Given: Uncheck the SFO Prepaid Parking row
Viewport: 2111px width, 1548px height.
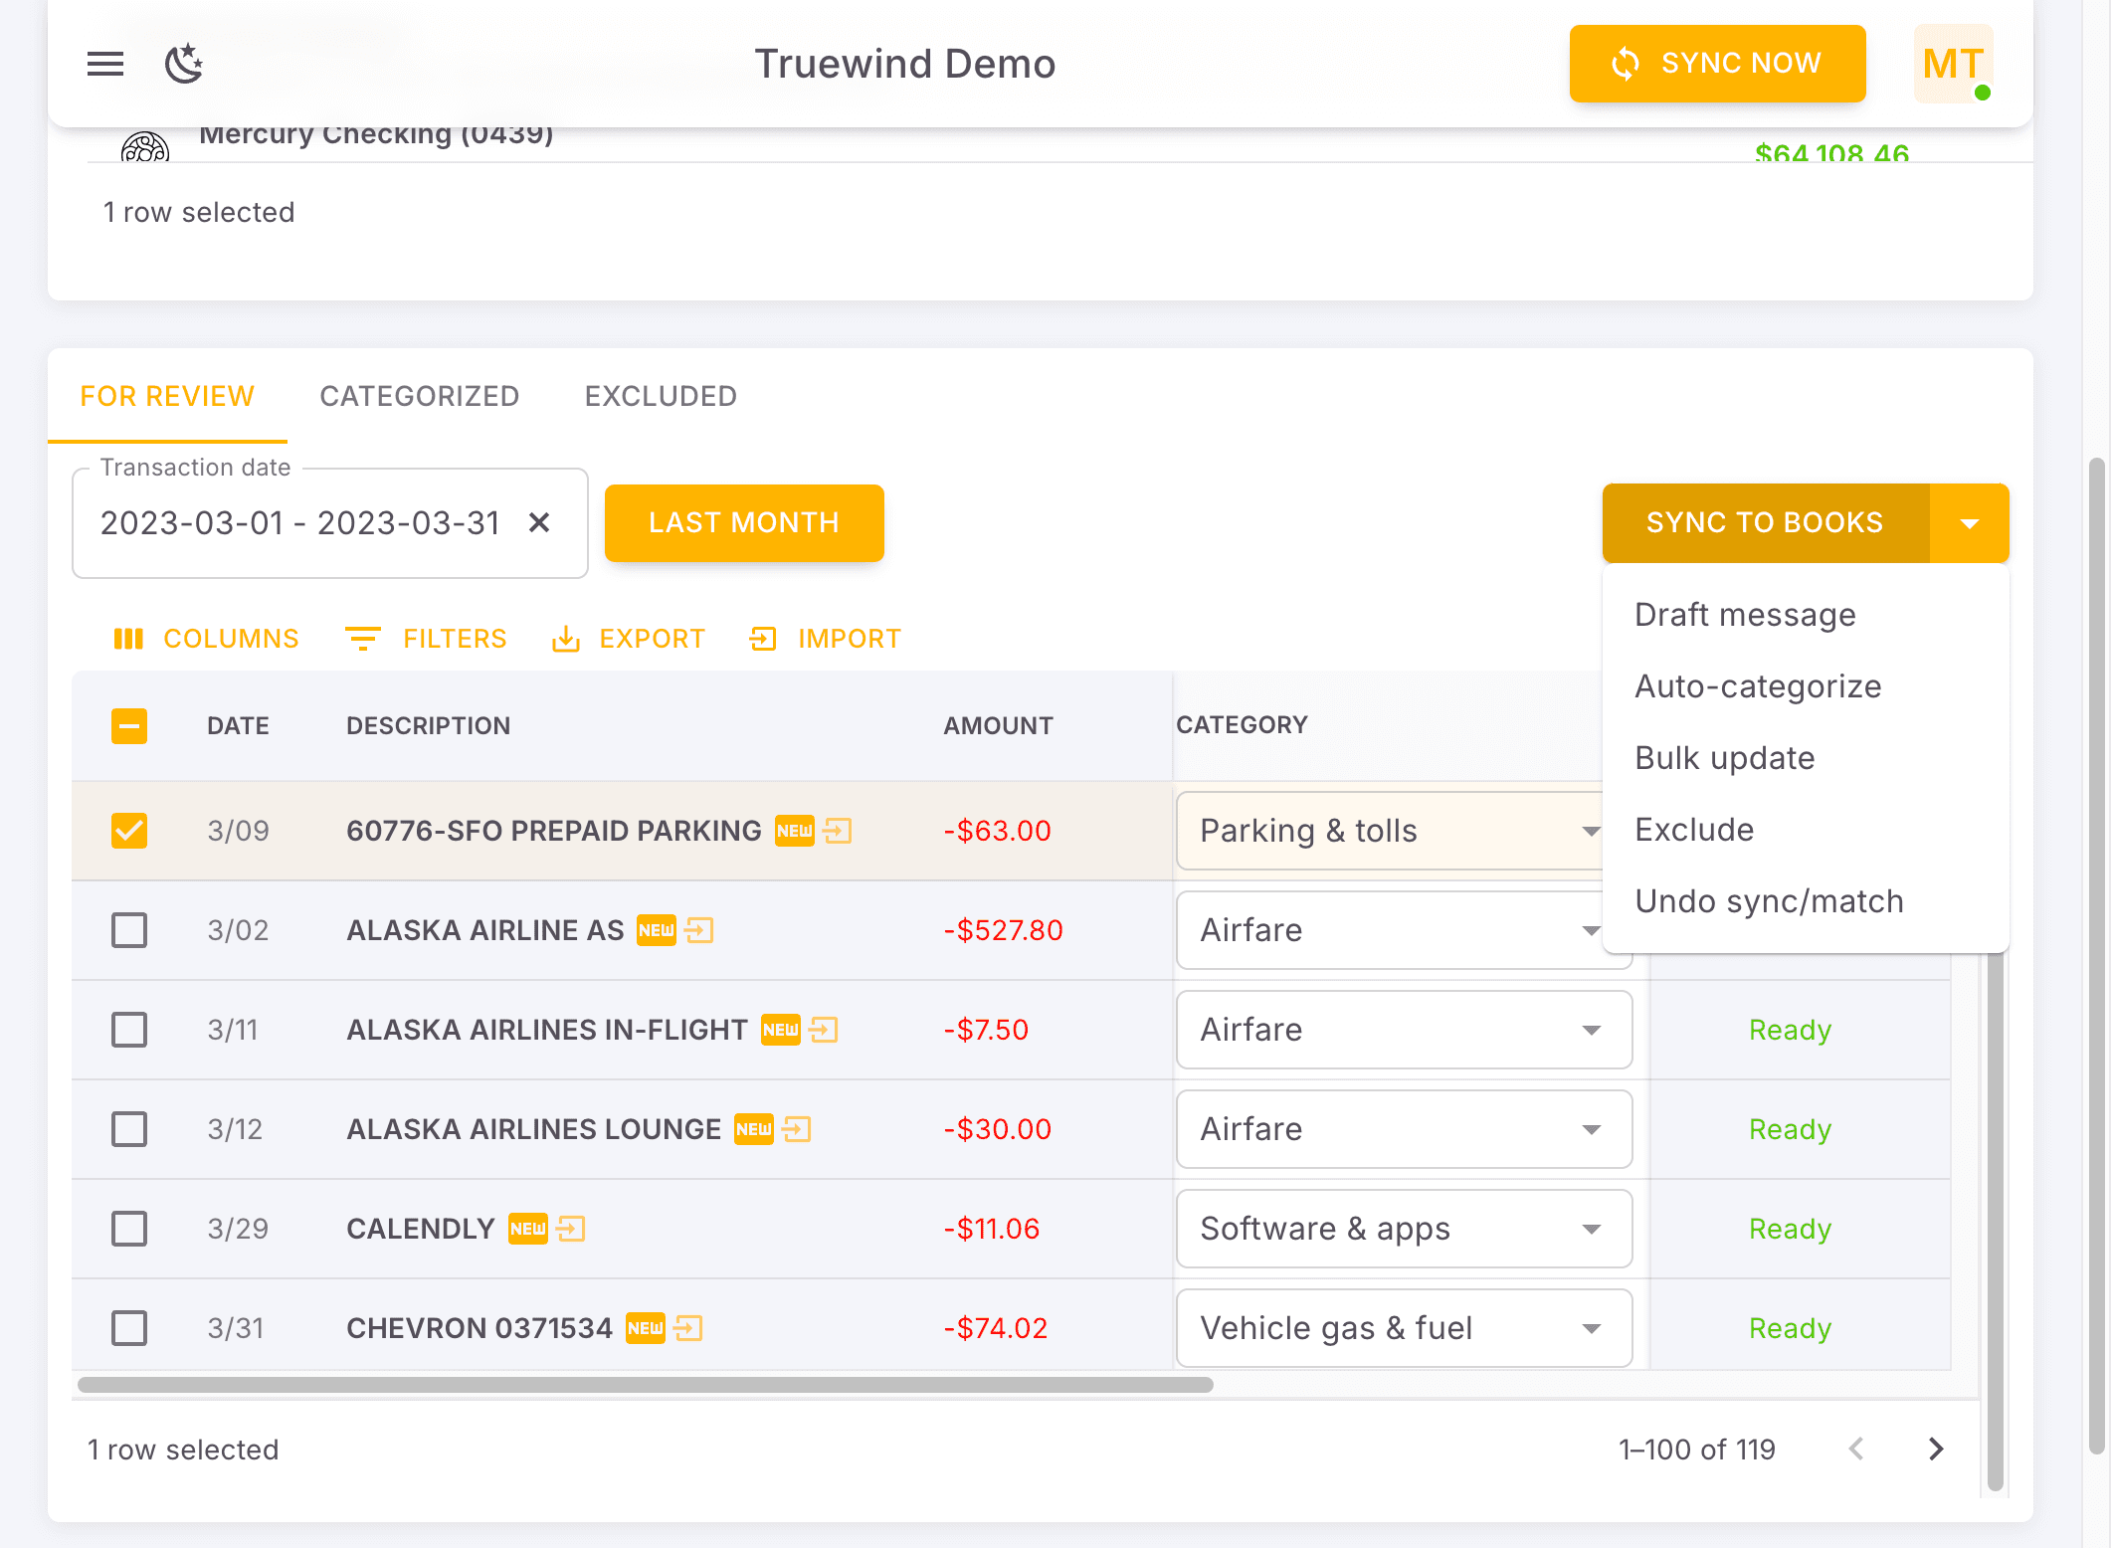Looking at the screenshot, I should click(129, 831).
